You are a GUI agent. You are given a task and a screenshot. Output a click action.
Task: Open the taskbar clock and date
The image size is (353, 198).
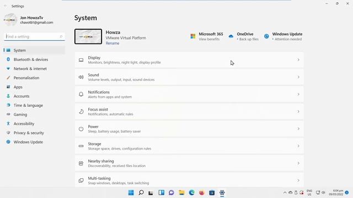(x=336, y=193)
